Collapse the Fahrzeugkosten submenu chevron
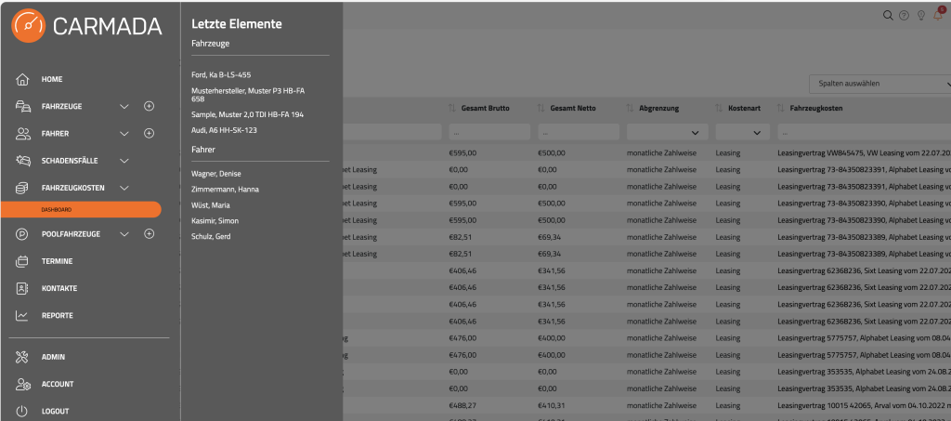This screenshot has height=421, width=951. (124, 188)
